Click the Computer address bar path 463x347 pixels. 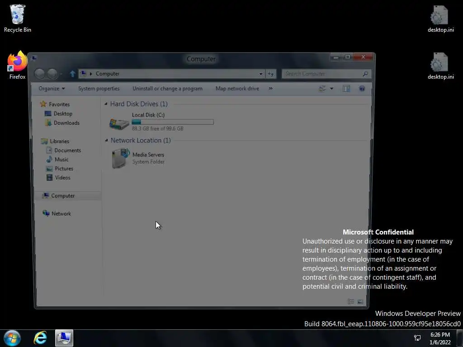(108, 74)
